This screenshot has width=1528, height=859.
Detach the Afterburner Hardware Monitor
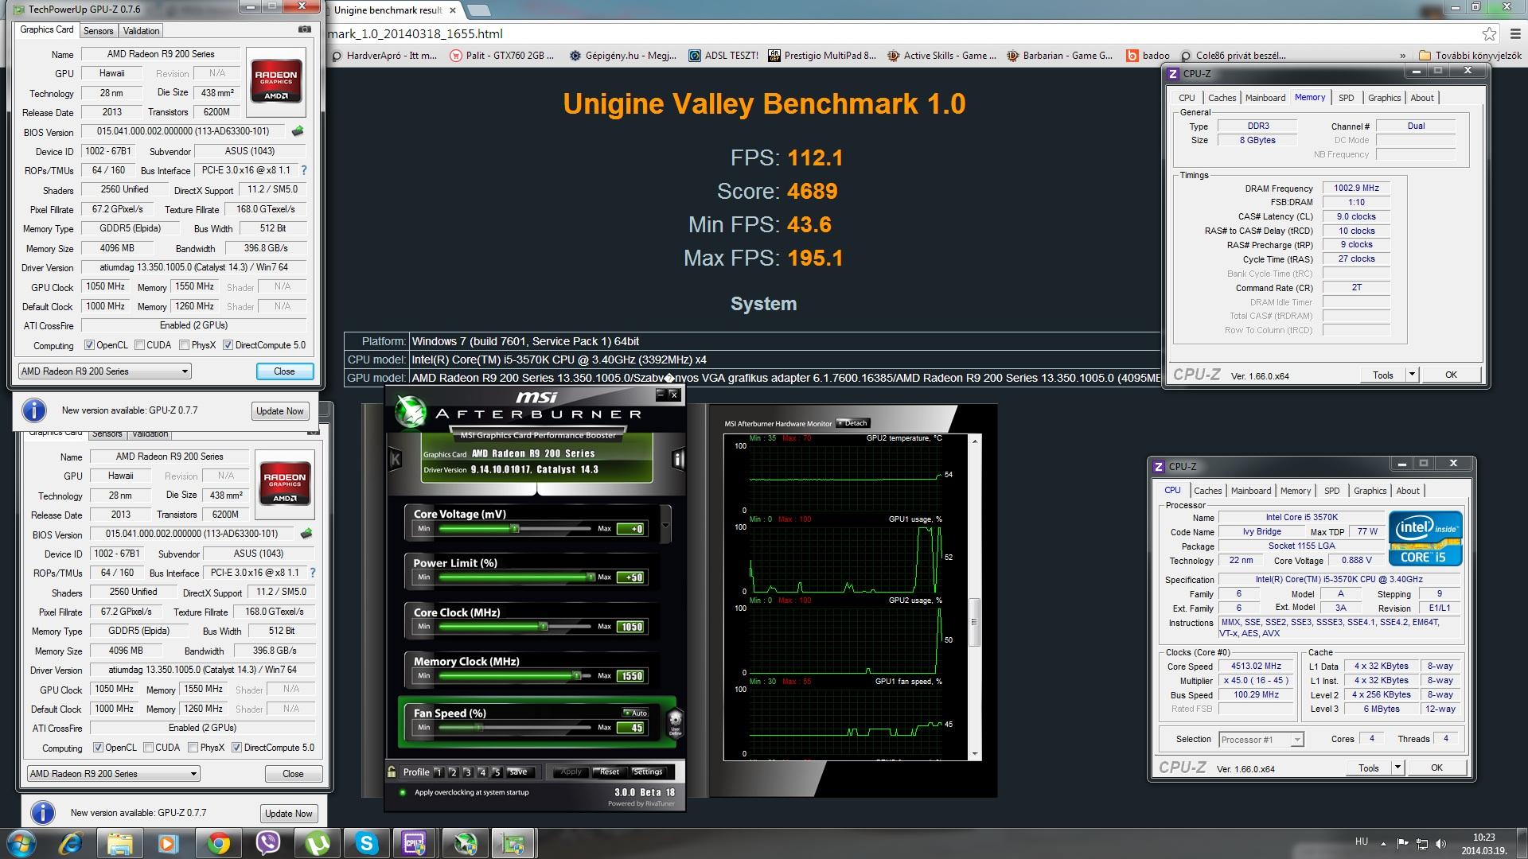pyautogui.click(x=853, y=423)
